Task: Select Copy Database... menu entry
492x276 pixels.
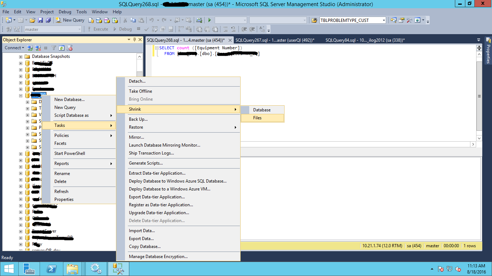Action: [178, 247]
